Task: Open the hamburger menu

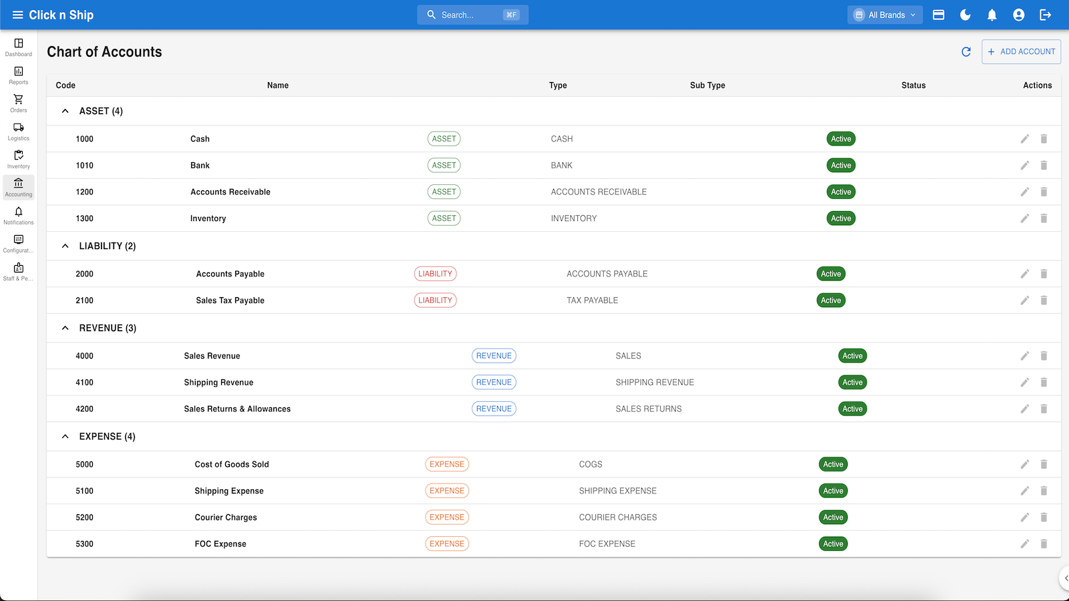Action: pyautogui.click(x=18, y=15)
